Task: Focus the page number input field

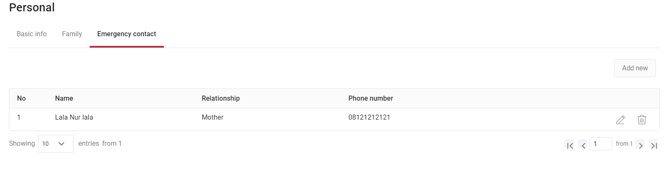Action: (x=600, y=144)
